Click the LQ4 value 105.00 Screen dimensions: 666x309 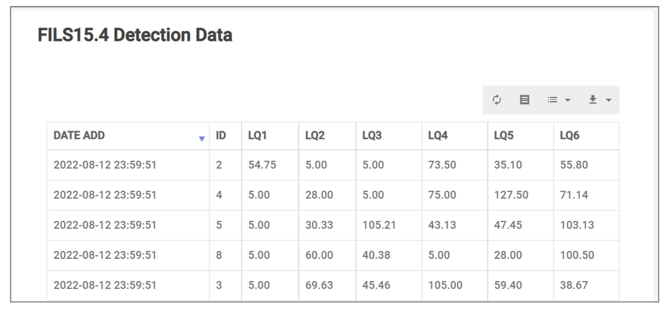click(x=445, y=285)
